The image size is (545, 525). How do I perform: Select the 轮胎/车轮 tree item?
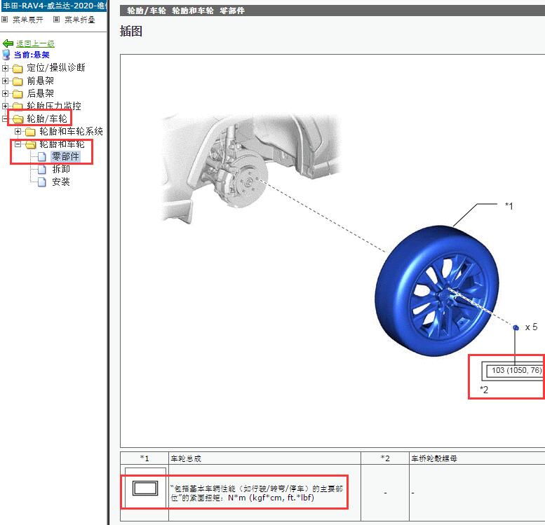[x=47, y=119]
